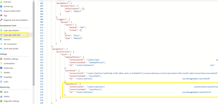The image size is (218, 104).
Task: Launch Logic app designer icon
Action: click(1, 30)
